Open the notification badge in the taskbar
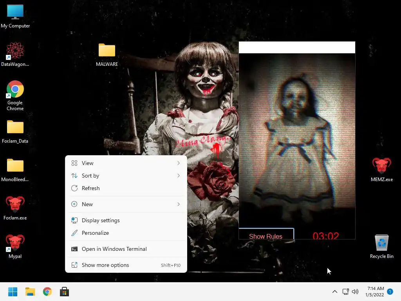Screen dimensions: 401x301 click(x=390, y=292)
